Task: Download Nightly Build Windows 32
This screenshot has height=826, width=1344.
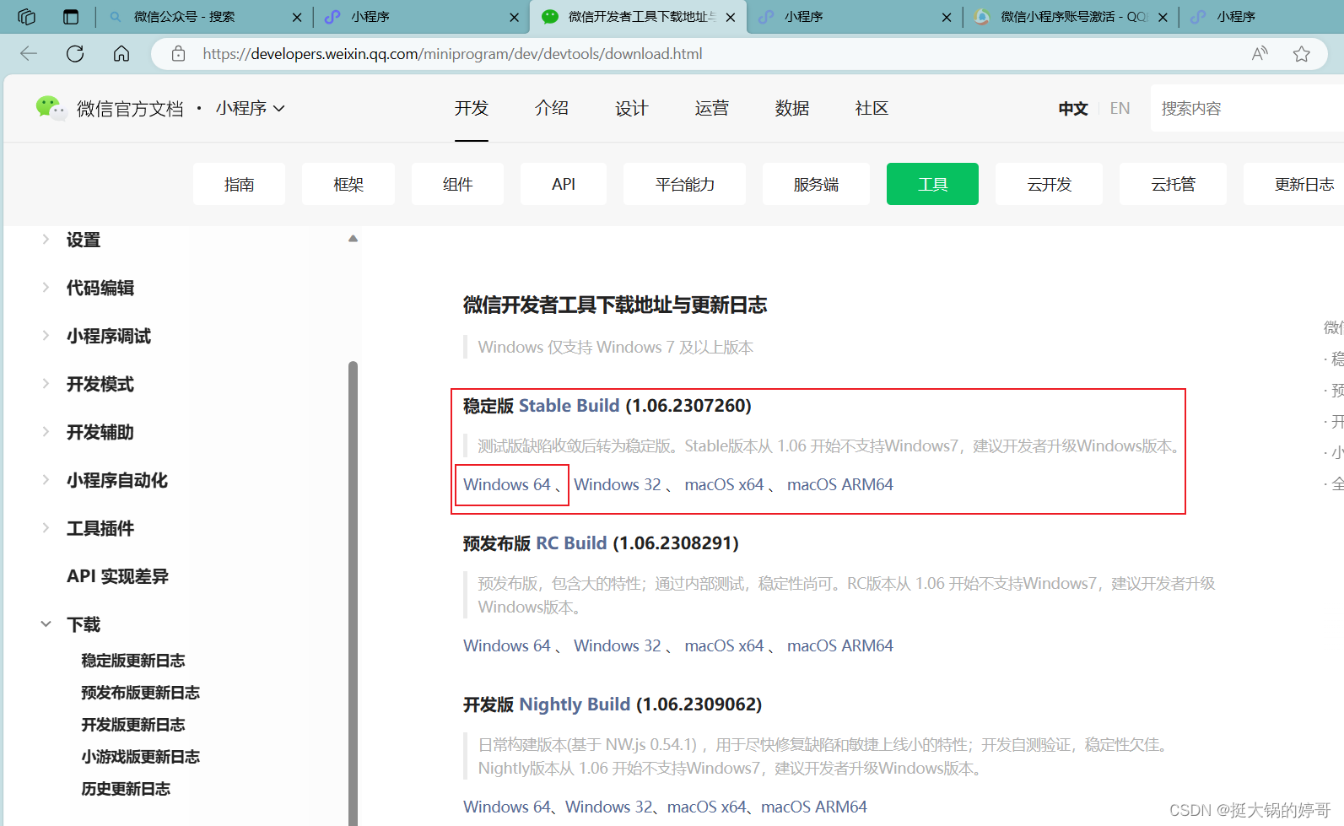Action: [x=609, y=807]
